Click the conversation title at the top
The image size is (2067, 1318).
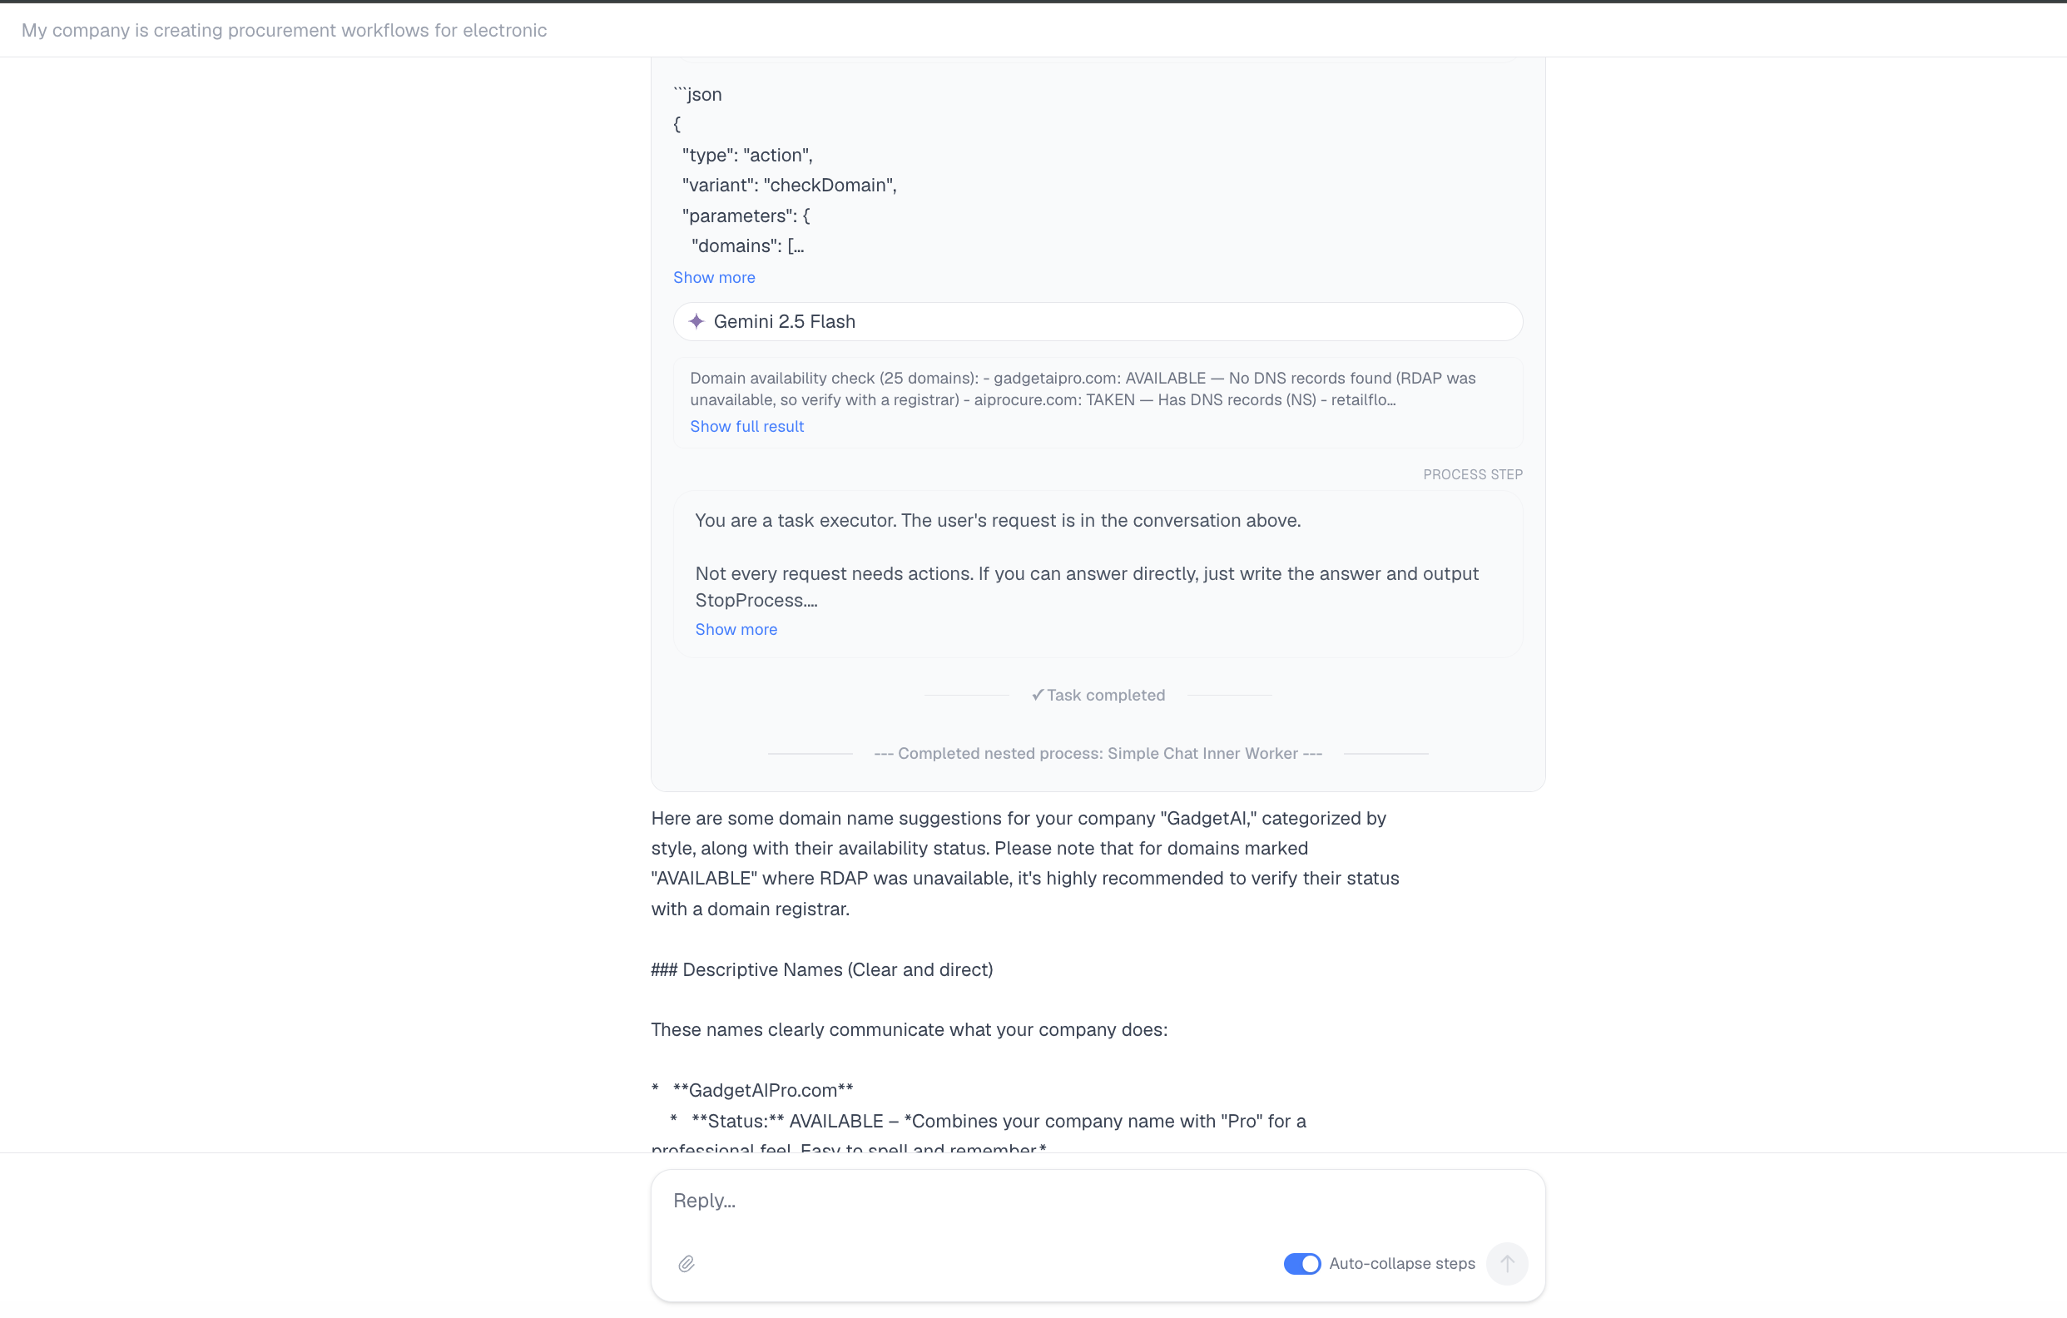pyautogui.click(x=284, y=30)
